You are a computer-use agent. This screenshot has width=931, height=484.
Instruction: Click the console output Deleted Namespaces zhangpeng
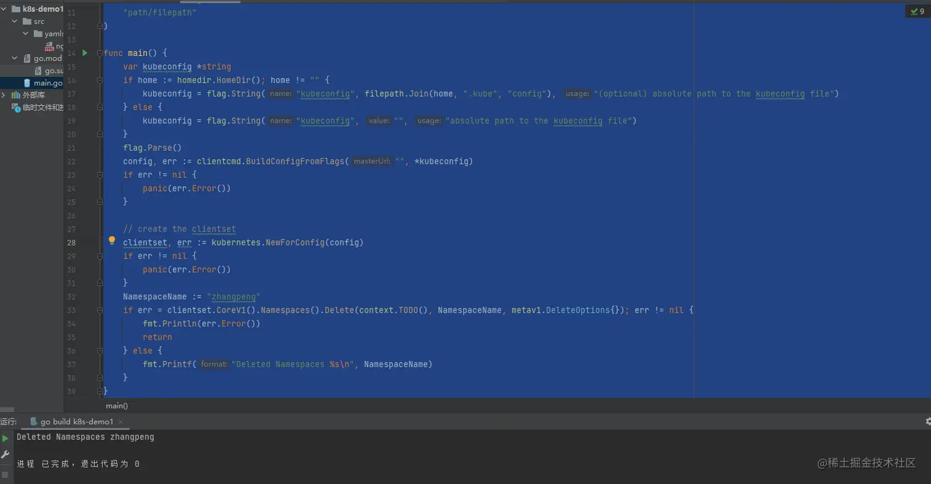click(x=86, y=437)
